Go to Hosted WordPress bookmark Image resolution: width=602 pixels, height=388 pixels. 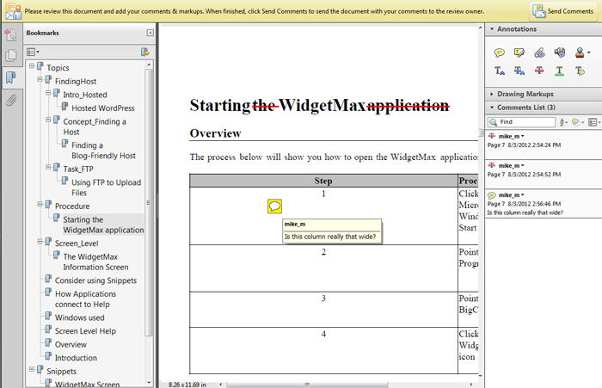pyautogui.click(x=102, y=108)
